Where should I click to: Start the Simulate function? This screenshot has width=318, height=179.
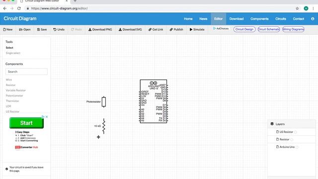(197, 29)
